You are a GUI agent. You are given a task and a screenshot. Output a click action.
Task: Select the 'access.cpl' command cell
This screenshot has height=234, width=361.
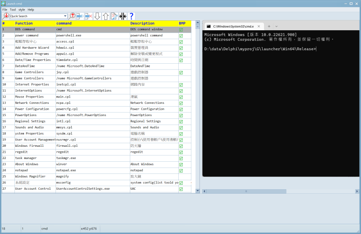click(93, 42)
